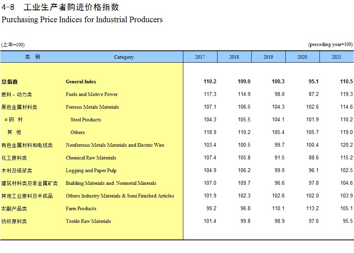Click Building Materials 2018 value 109.7
Image resolution: width=354 pixels, height=253 pixels.
point(244,183)
